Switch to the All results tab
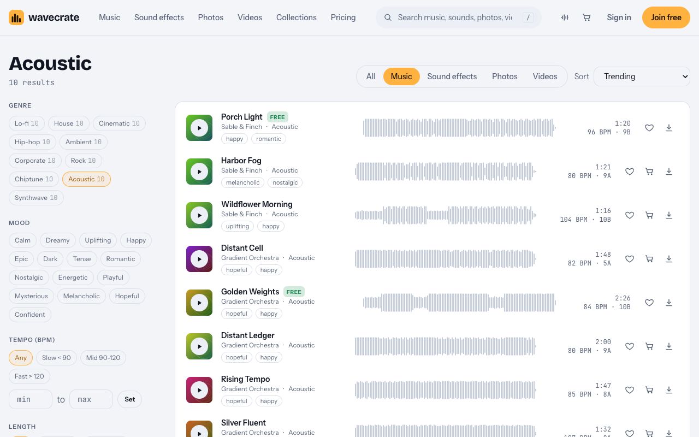The height and width of the screenshot is (437, 699). pyautogui.click(x=371, y=76)
